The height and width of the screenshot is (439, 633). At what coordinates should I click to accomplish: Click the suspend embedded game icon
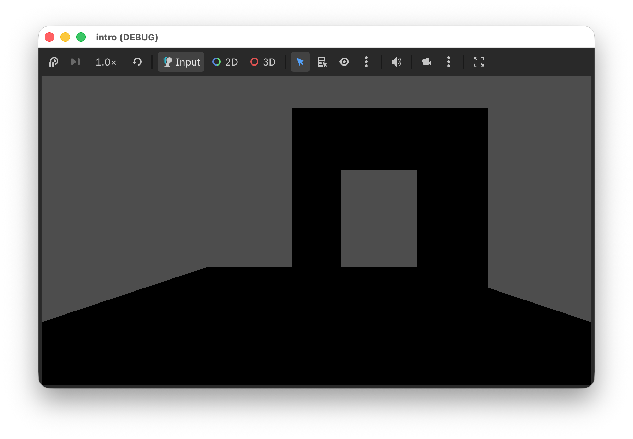54,62
